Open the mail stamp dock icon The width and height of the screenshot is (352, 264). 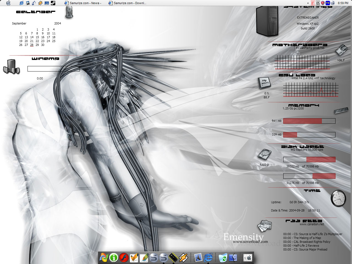tap(198, 257)
